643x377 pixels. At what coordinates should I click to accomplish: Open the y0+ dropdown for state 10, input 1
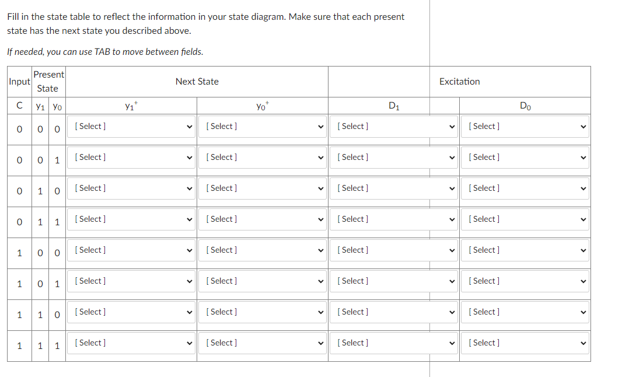pyautogui.click(x=263, y=312)
